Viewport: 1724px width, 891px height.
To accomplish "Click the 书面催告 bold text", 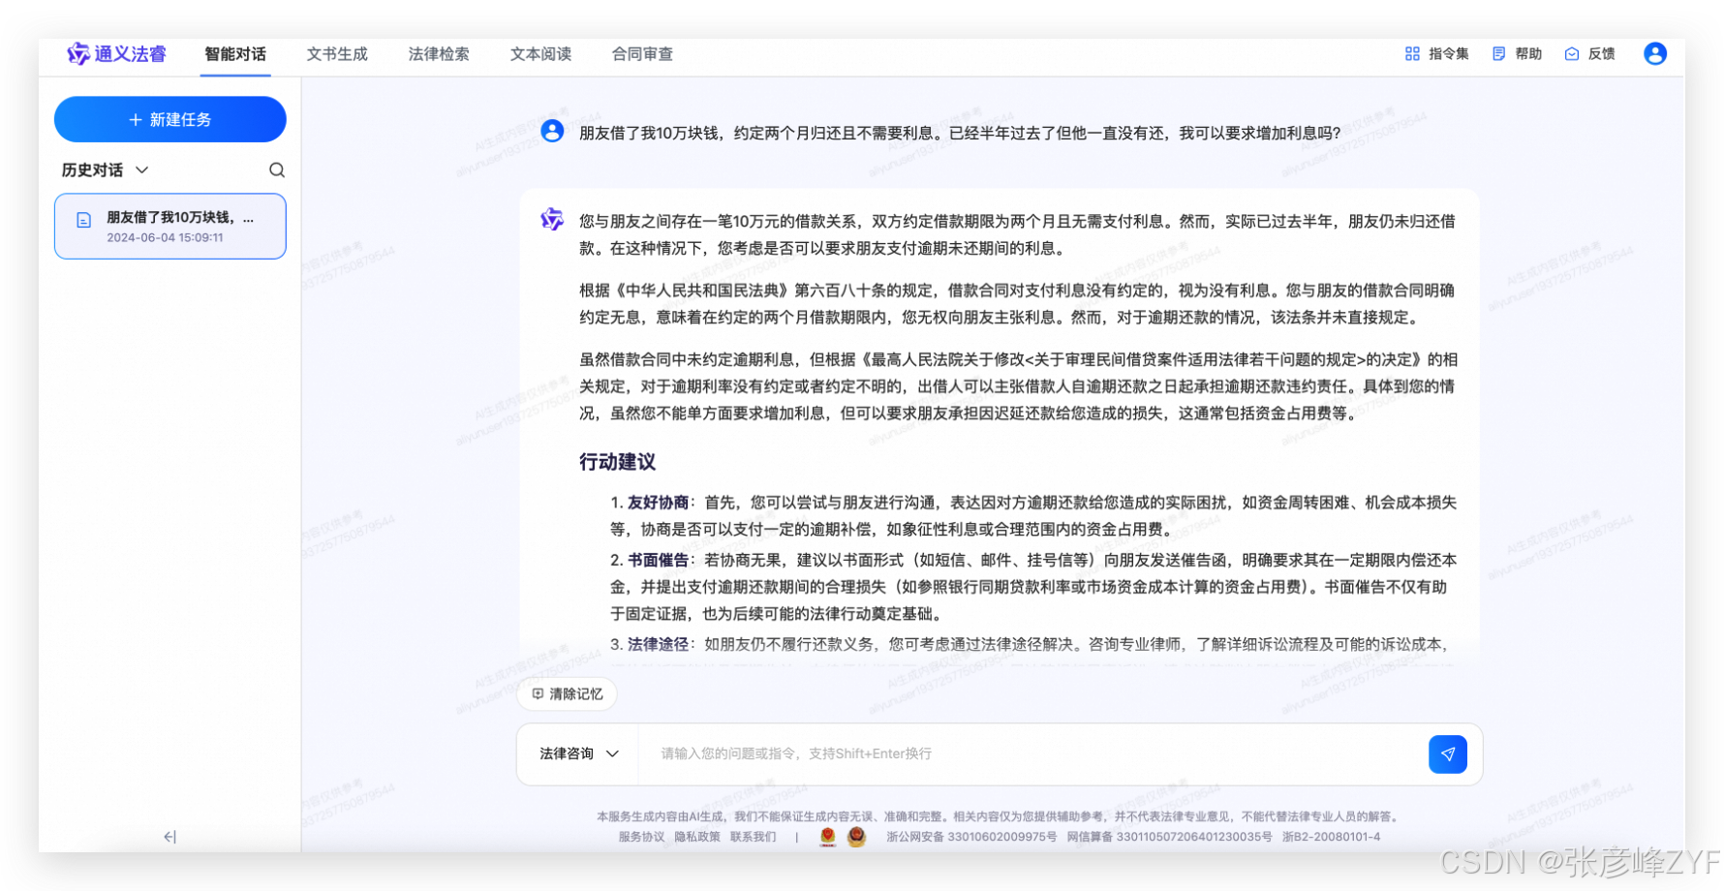I will (x=658, y=560).
